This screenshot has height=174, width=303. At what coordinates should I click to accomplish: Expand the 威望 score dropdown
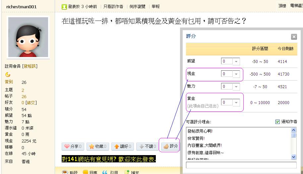[x=236, y=61]
